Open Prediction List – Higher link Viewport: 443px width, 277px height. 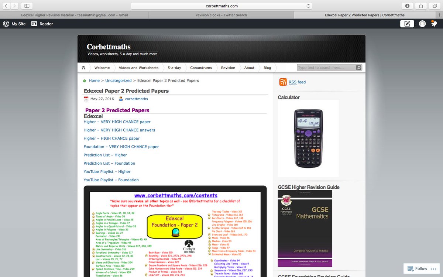click(x=105, y=155)
